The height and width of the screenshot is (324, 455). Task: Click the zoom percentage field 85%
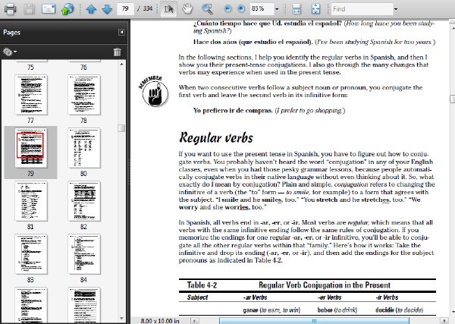click(x=262, y=8)
